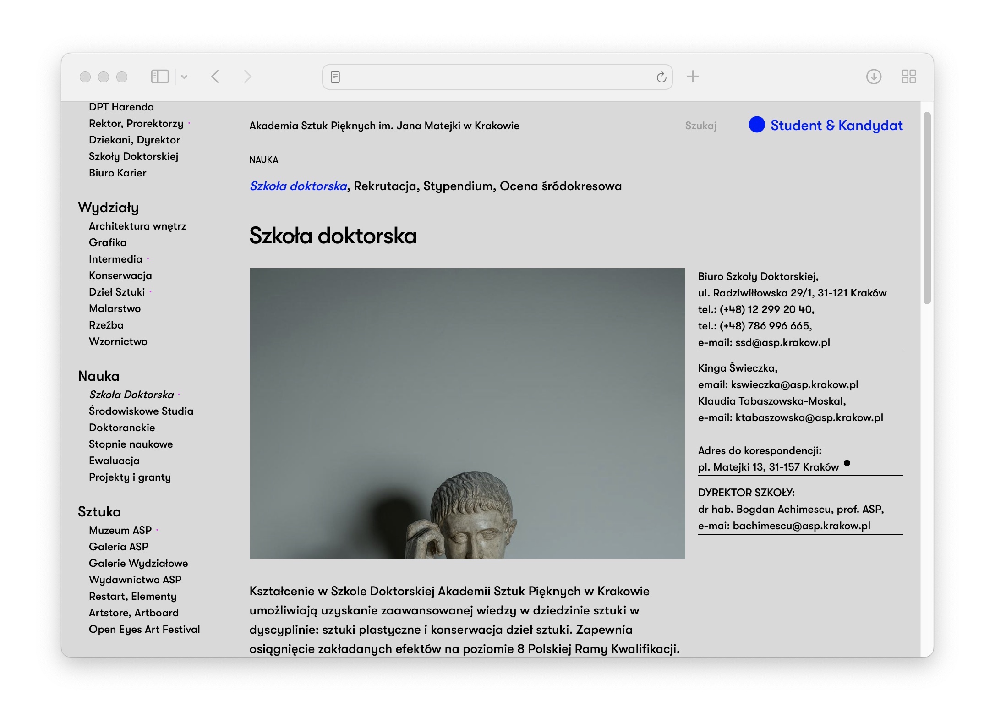Open the sidebar options chevron dropdown
The width and height of the screenshot is (995, 713).
[184, 77]
